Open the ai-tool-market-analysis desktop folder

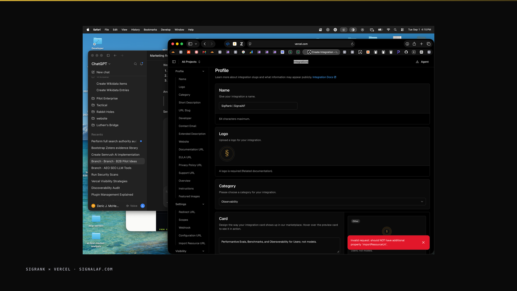point(96,240)
